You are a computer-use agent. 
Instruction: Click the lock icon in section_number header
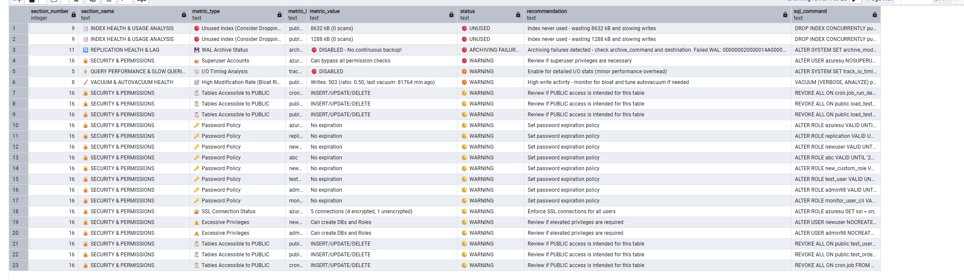pos(74,15)
